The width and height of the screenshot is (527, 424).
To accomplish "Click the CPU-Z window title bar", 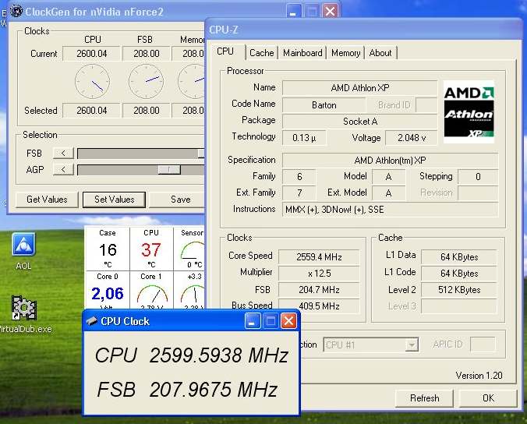I will (363, 30).
